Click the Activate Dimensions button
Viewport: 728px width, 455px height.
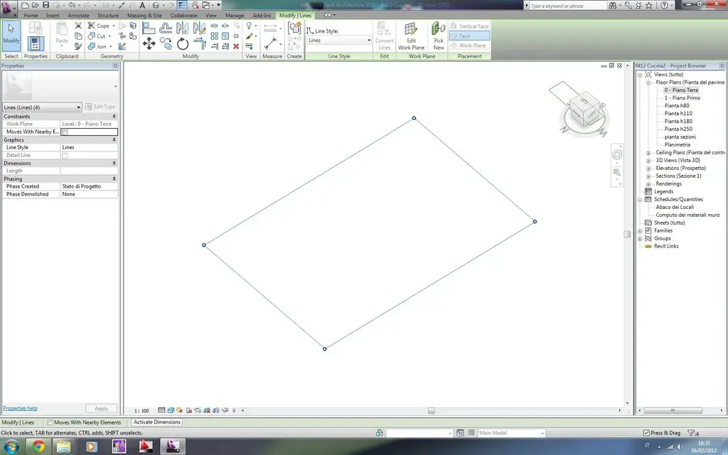click(x=157, y=422)
